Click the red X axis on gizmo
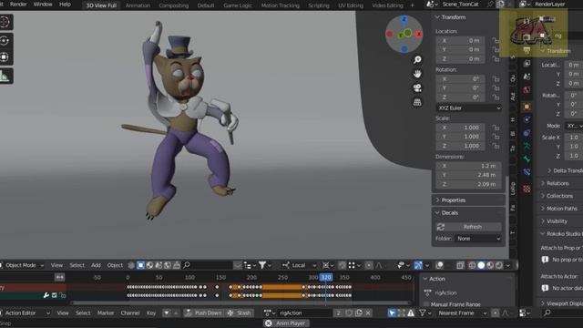Viewport: 583px width, 328px height. tap(419, 35)
